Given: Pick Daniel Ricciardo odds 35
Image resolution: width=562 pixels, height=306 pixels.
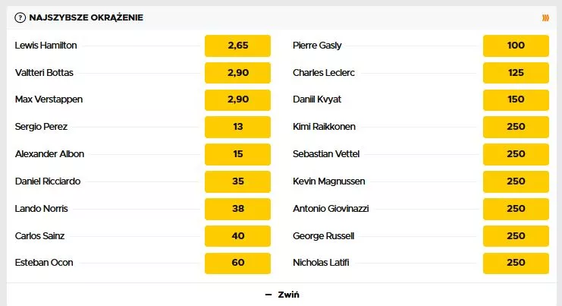Looking at the screenshot, I should [x=238, y=181].
